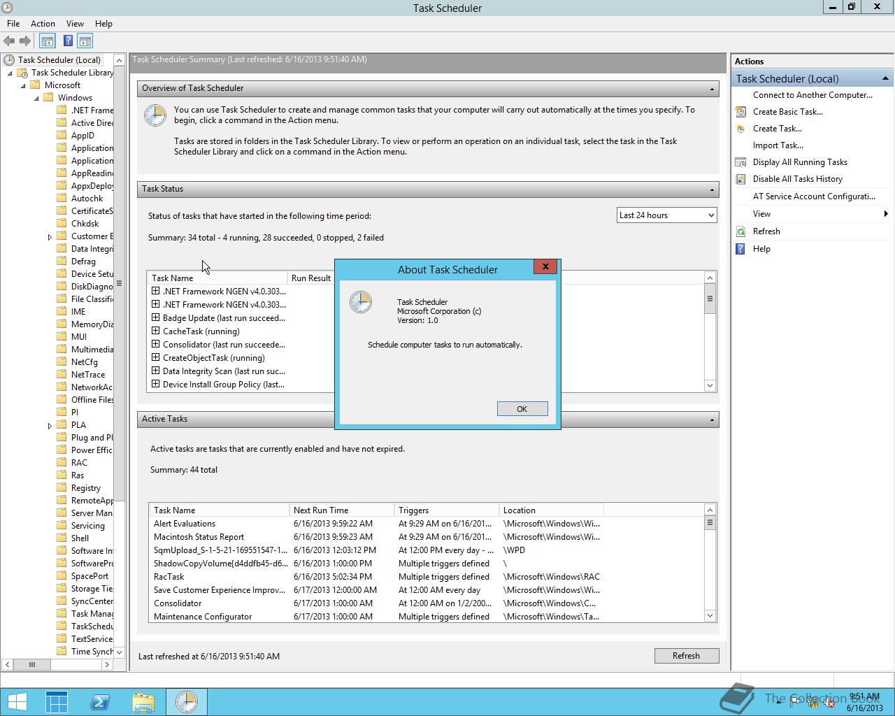Click the taskbar clock showing 9:51 AM
This screenshot has height=716, width=895.
[865, 702]
